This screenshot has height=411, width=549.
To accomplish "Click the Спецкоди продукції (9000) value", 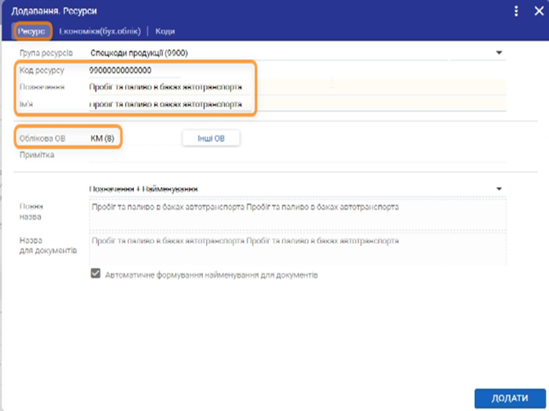I will click(x=139, y=53).
